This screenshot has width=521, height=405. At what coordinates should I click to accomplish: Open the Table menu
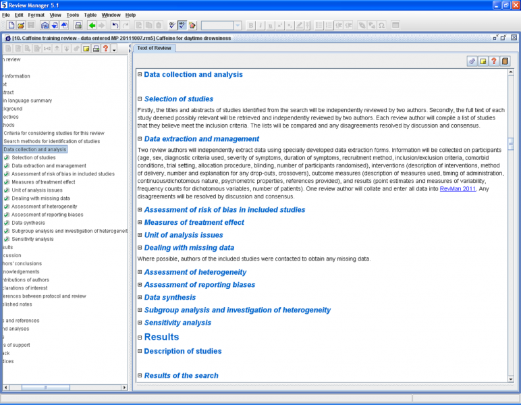pos(90,14)
